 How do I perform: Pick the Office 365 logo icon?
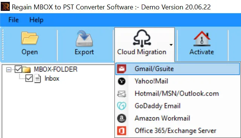121,130
